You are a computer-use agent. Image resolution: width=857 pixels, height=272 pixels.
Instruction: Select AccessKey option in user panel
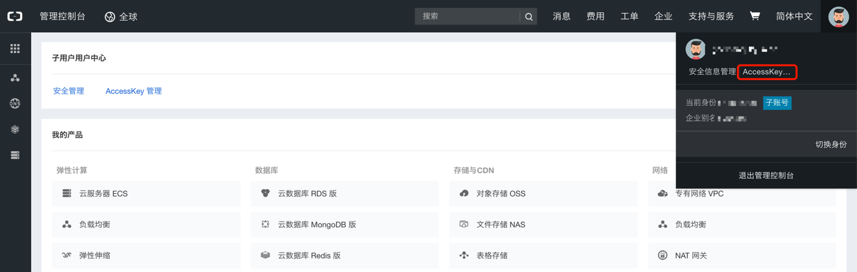click(x=767, y=72)
